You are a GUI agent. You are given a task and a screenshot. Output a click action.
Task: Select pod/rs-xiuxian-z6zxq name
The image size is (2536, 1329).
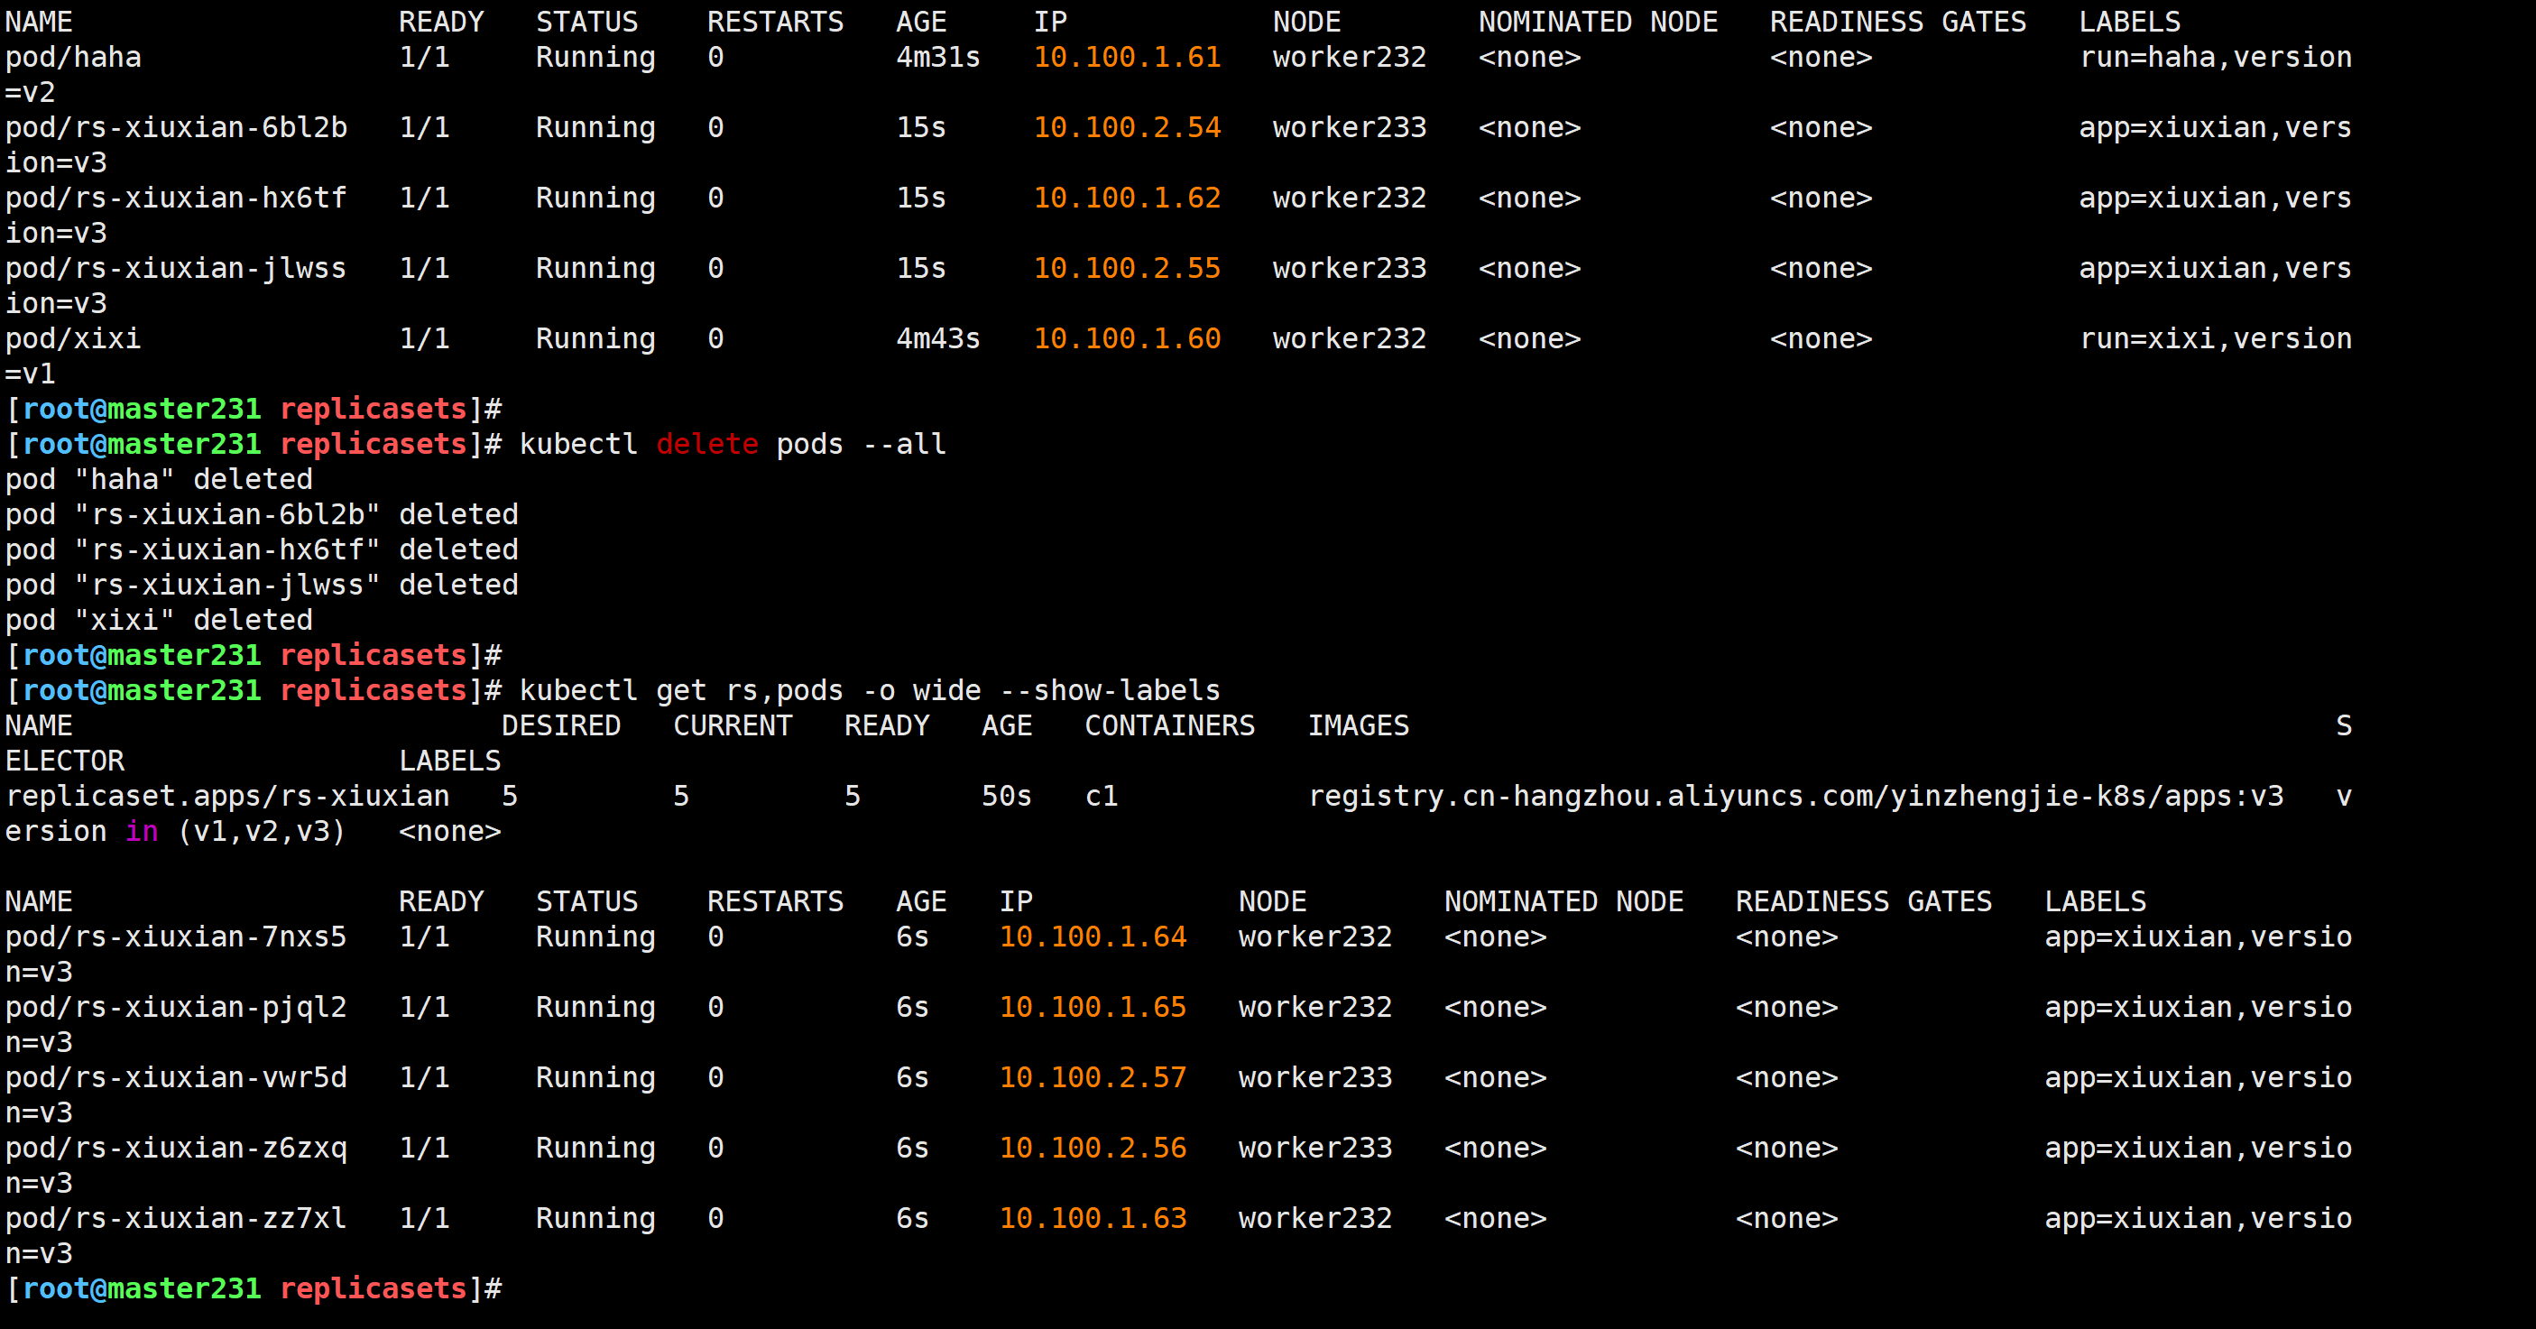176,1148
